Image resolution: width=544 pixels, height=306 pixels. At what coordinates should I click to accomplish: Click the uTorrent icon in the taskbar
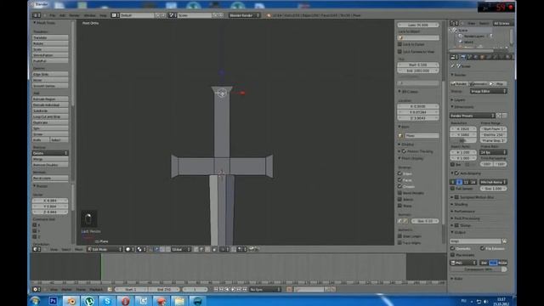89,301
